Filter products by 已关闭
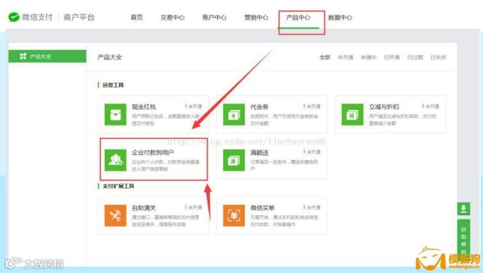This screenshot has width=483, height=273. tap(438, 57)
